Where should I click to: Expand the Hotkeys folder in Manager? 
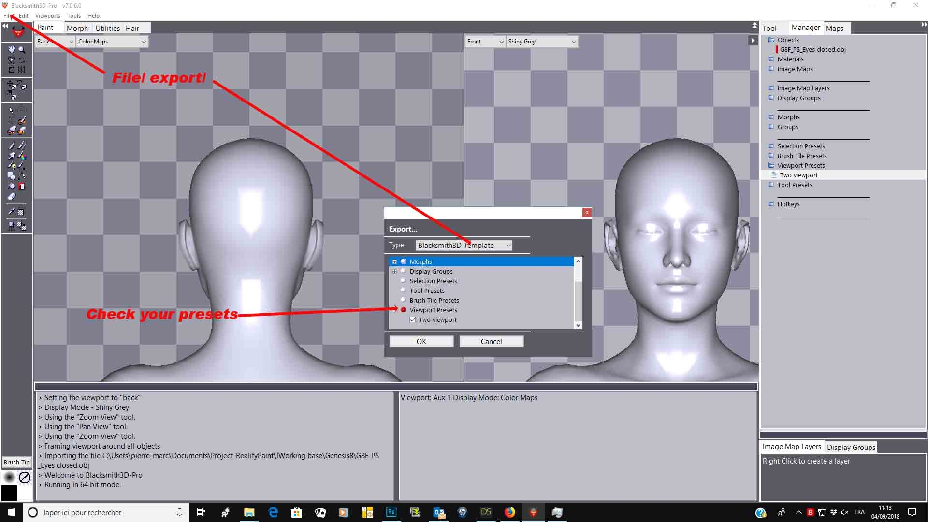771,204
